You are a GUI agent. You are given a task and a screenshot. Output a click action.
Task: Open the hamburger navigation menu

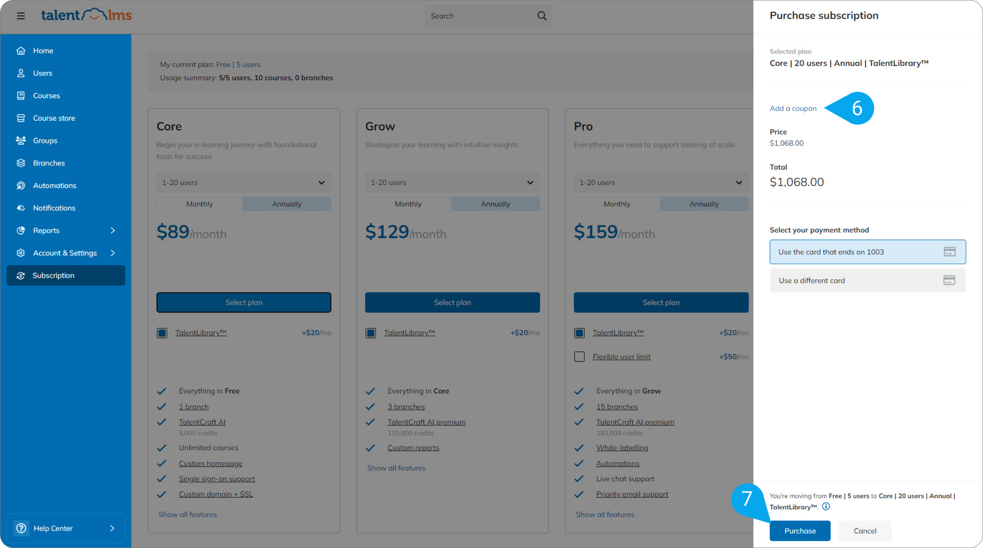coord(20,16)
